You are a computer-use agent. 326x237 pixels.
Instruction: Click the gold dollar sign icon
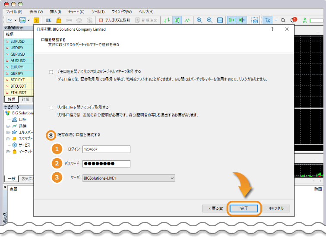[36, 20]
